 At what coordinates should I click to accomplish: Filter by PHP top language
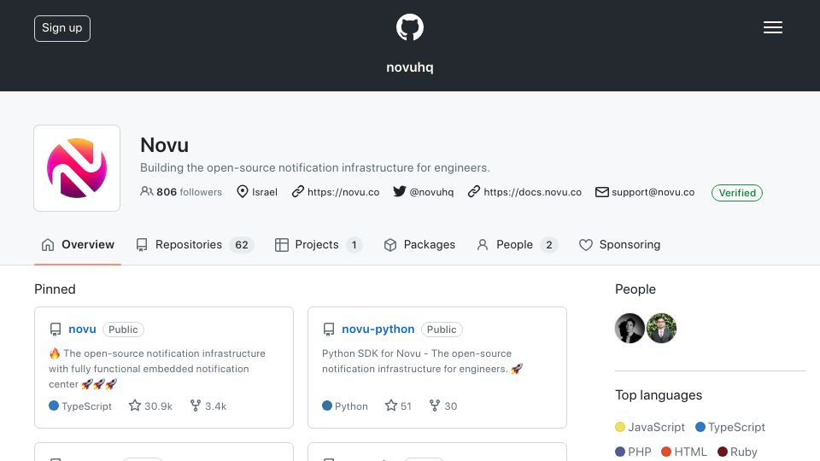[x=633, y=452]
